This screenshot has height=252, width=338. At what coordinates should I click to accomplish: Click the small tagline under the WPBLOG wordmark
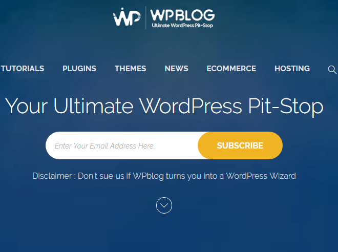click(x=182, y=26)
